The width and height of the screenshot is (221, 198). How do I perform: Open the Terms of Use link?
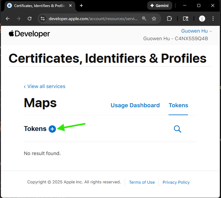point(142,182)
